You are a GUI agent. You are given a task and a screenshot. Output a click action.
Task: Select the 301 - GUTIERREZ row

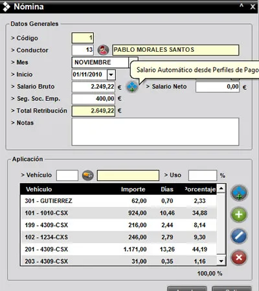pyautogui.click(x=118, y=201)
